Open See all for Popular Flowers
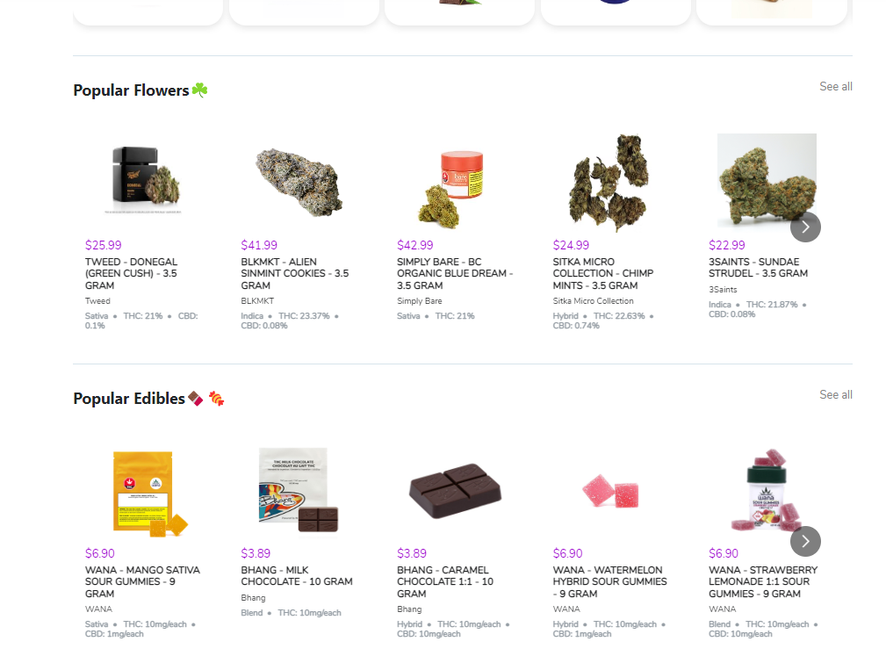886x663 pixels. [836, 86]
